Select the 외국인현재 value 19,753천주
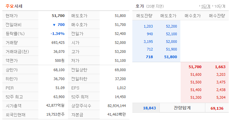The height and width of the screenshot is (120, 229). click(55, 114)
